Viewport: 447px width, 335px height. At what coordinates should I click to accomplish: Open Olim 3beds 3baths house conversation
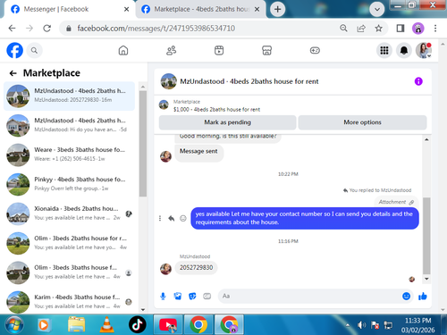click(x=69, y=272)
